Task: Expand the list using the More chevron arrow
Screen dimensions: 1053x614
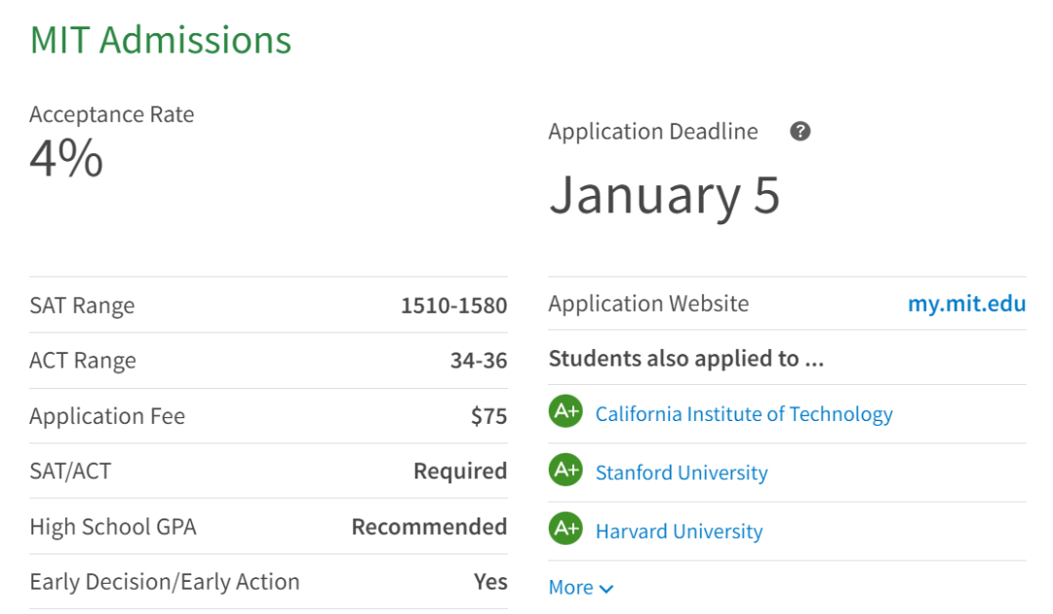Action: pyautogui.click(x=606, y=589)
